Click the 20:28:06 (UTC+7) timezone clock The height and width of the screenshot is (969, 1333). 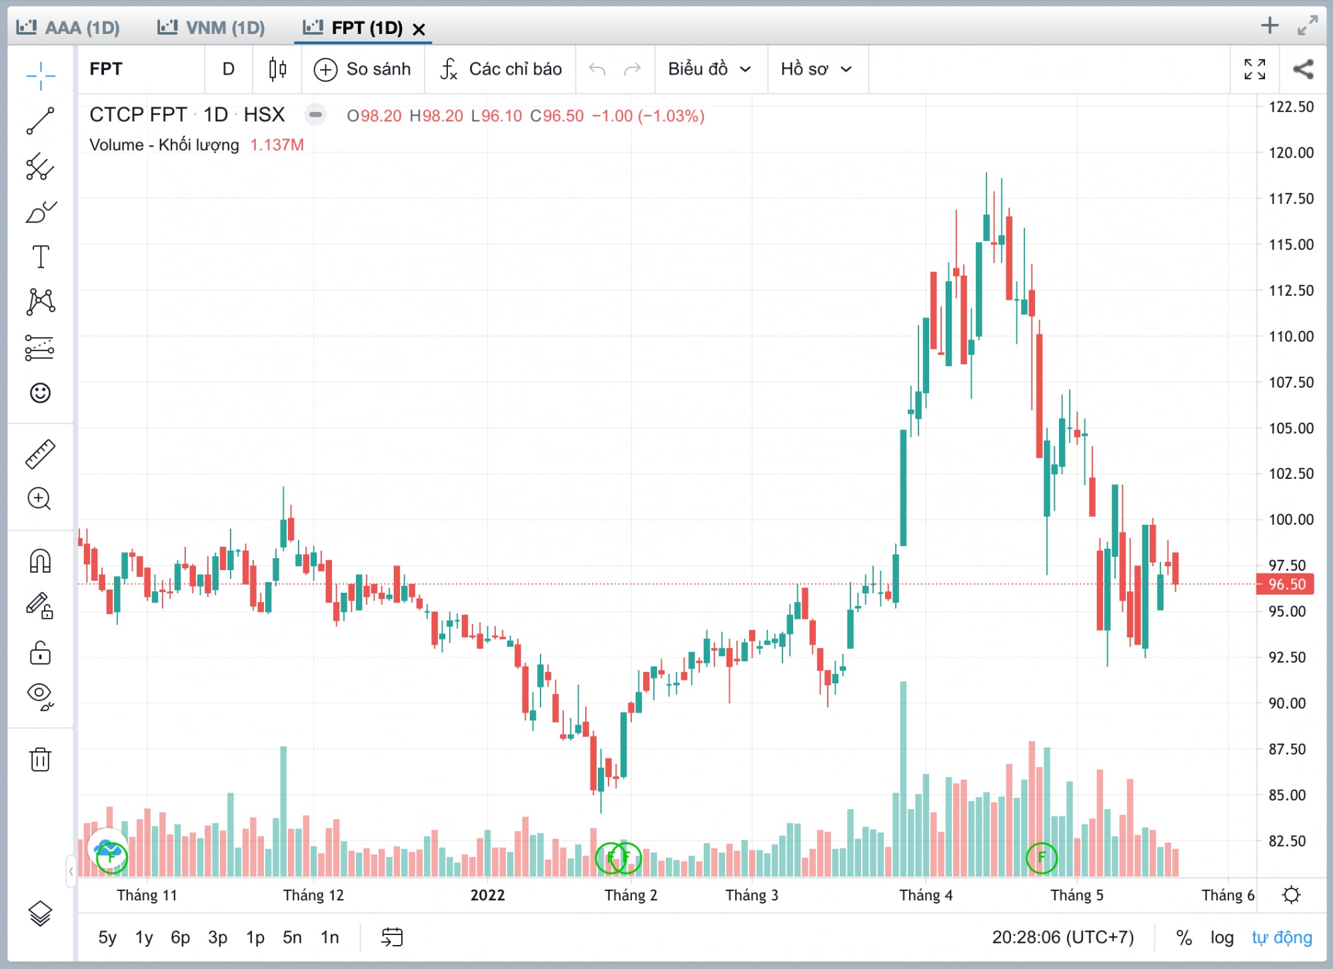pyautogui.click(x=1063, y=937)
